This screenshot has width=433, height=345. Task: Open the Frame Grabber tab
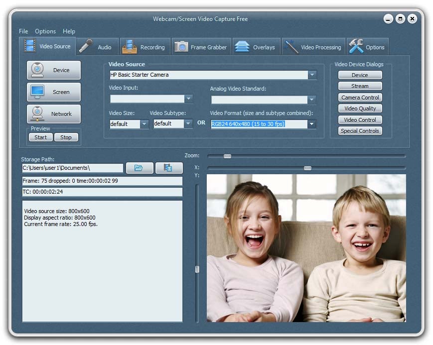[202, 47]
